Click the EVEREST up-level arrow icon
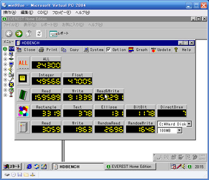The image size is (209, 180). coord(29,33)
